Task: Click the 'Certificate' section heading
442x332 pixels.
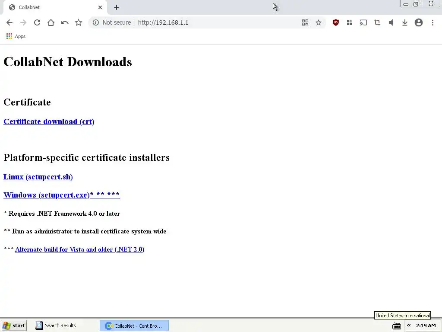Action: [27, 102]
